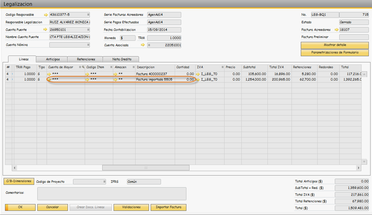Open Codigo Responsable selection list icon
The width and height of the screenshot is (372, 215).
tap(88, 15)
